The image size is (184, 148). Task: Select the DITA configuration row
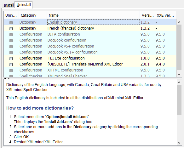(90, 34)
